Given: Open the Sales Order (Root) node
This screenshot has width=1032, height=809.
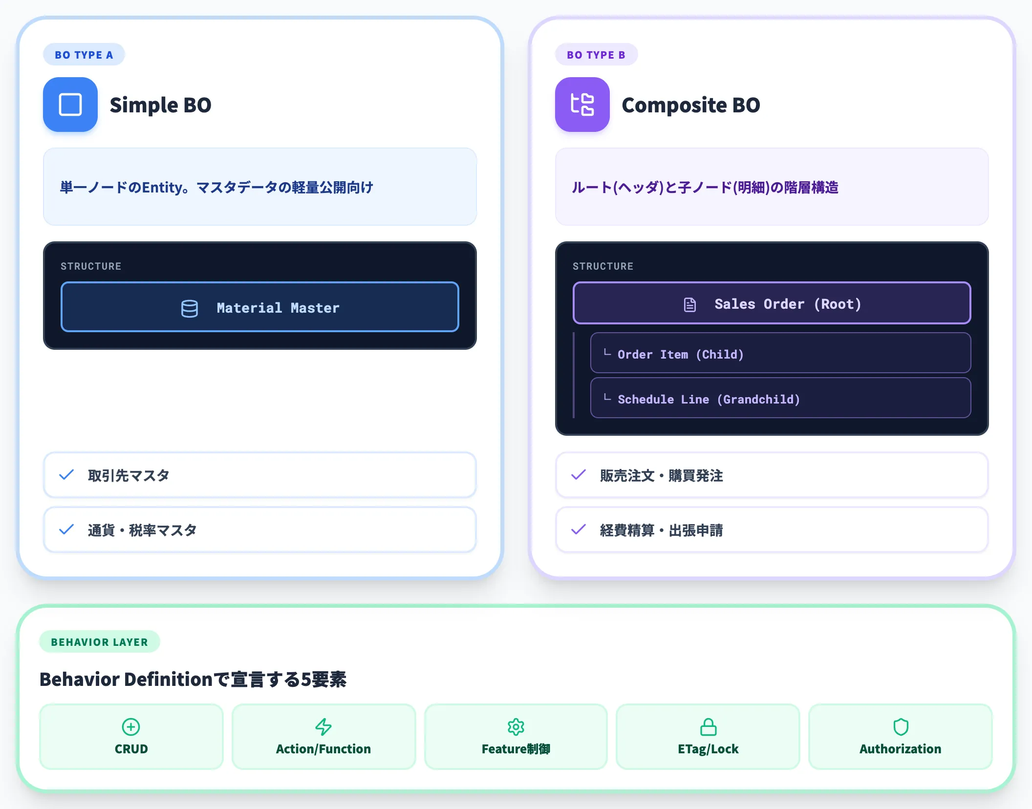Looking at the screenshot, I should tap(772, 303).
